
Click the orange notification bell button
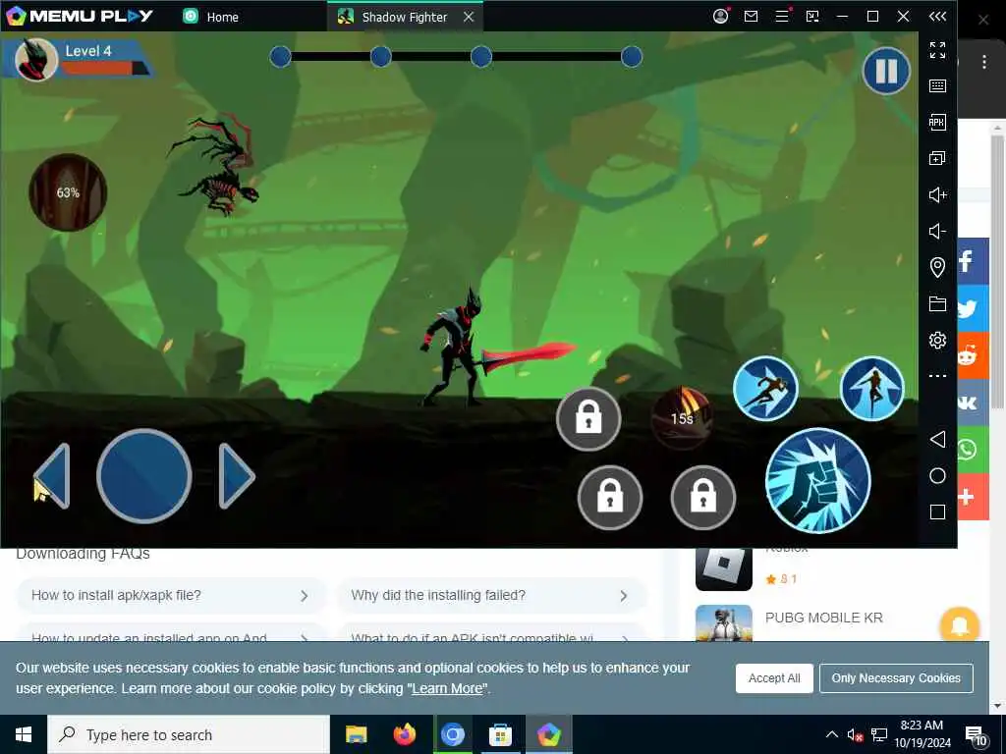[960, 624]
